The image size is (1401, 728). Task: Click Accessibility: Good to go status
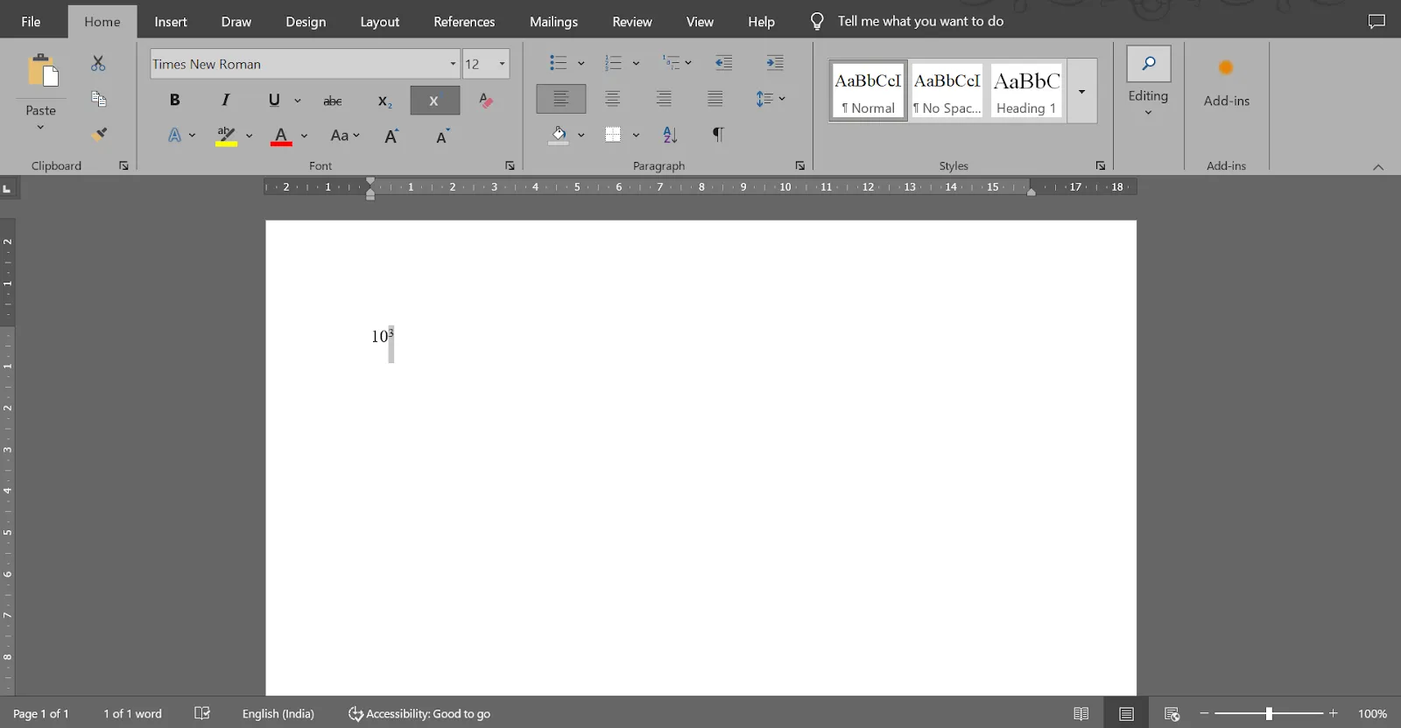click(419, 714)
